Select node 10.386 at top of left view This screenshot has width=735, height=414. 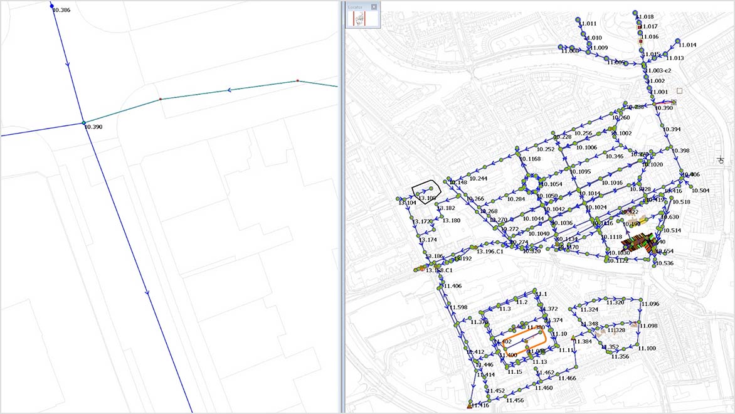(51, 5)
